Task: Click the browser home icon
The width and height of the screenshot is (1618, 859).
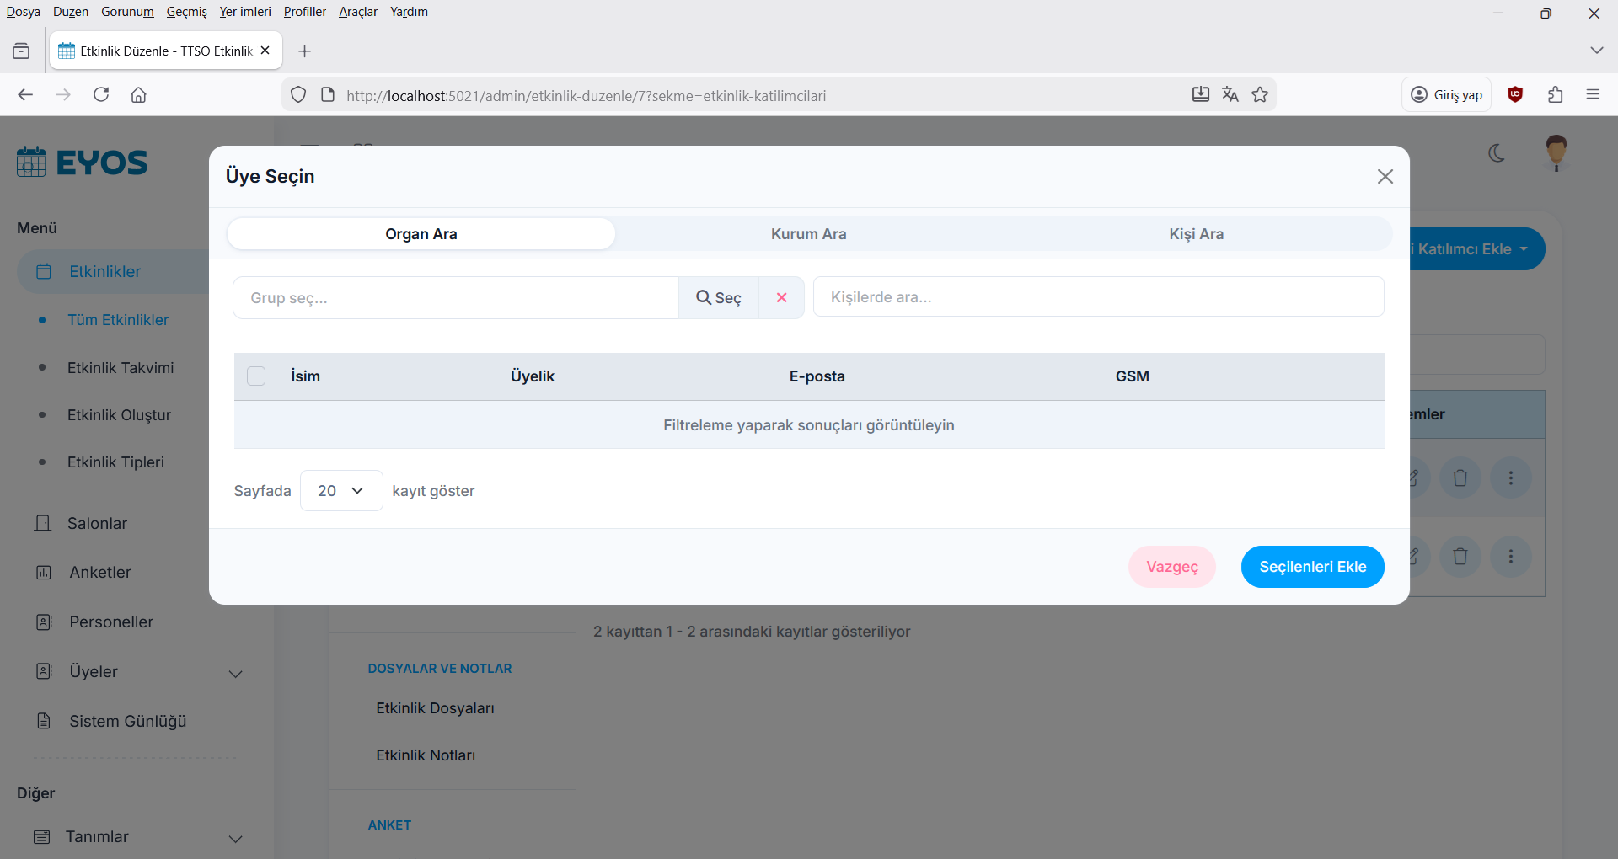Action: [x=139, y=95]
